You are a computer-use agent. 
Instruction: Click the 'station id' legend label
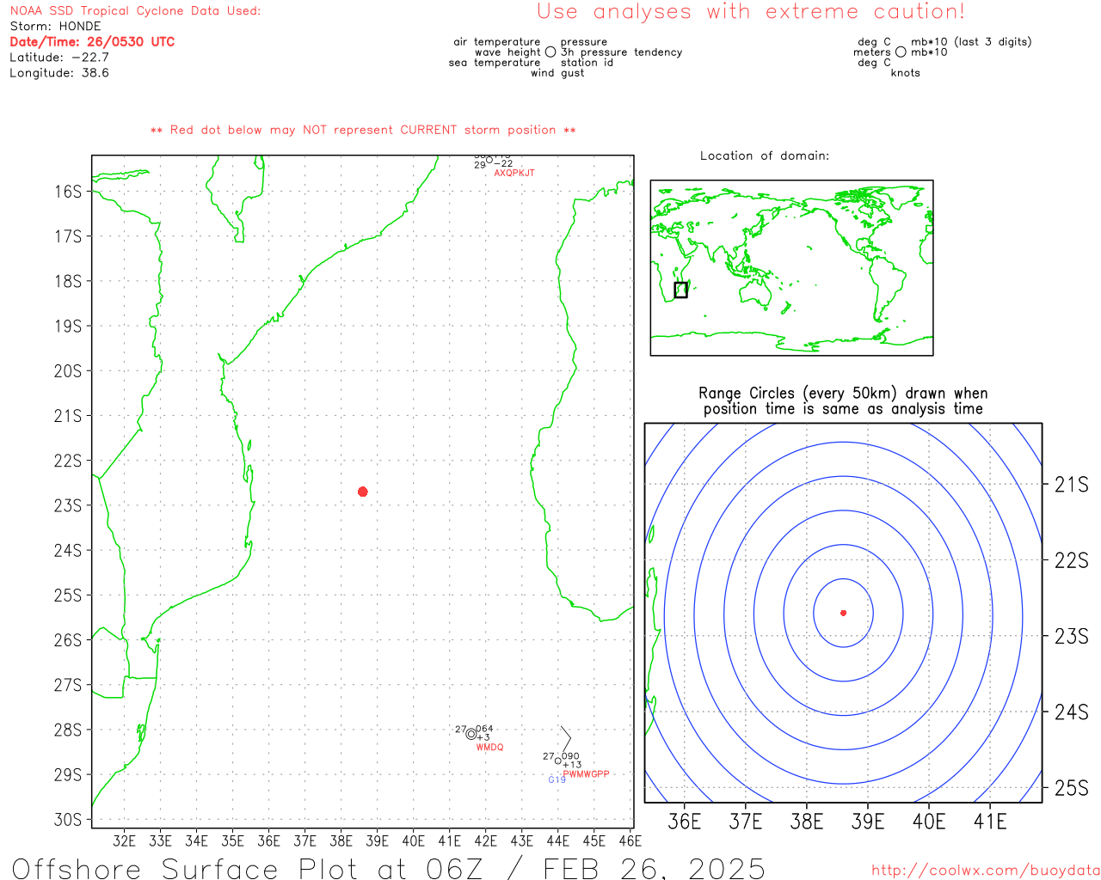(x=587, y=63)
